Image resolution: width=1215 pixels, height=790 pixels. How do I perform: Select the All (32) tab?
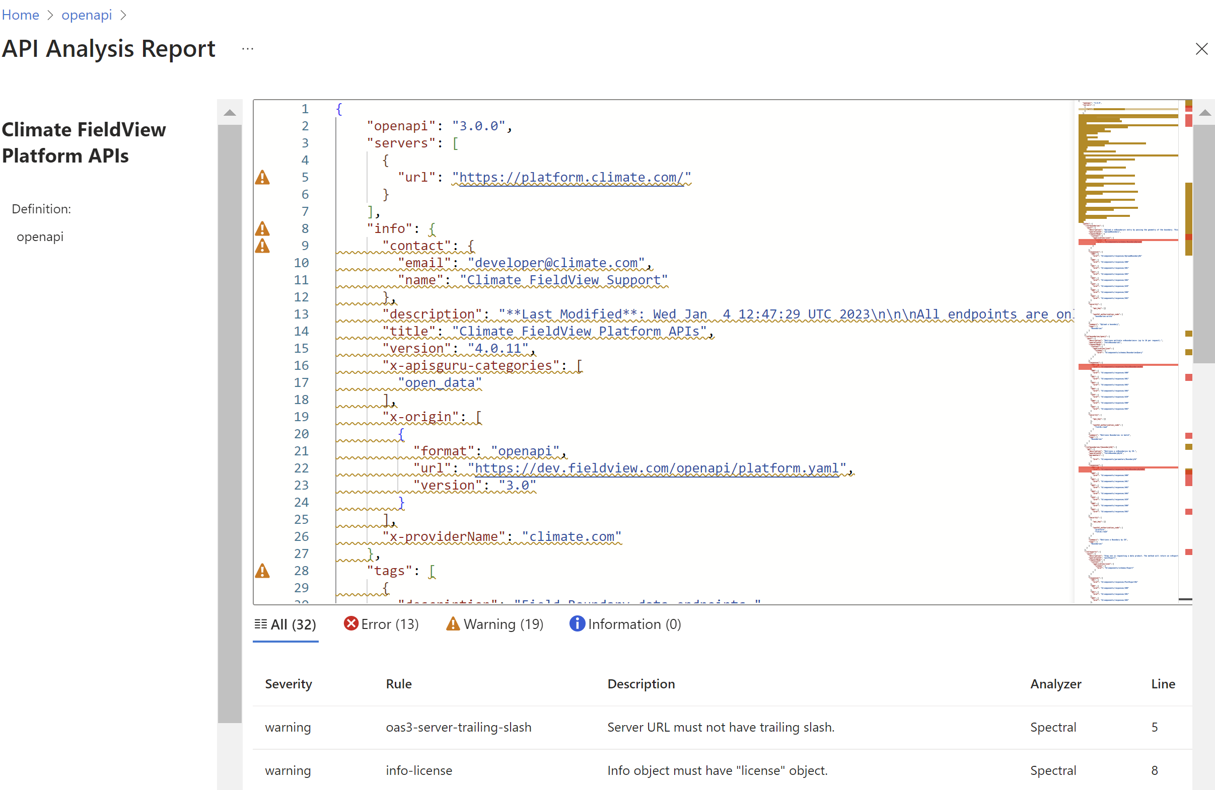click(285, 624)
